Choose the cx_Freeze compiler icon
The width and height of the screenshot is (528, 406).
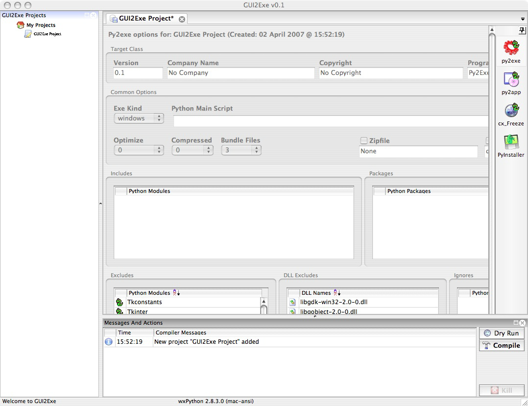coord(511,111)
